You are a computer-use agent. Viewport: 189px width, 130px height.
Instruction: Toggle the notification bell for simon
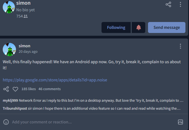(x=138, y=27)
